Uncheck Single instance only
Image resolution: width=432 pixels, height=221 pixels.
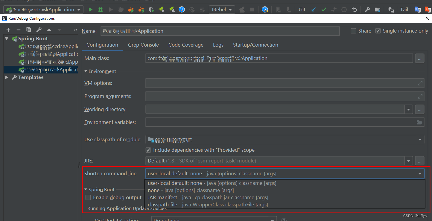pos(378,31)
